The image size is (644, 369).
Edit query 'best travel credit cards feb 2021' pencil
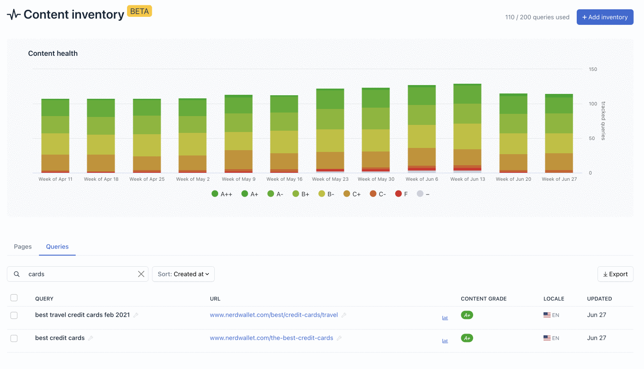[136, 315]
